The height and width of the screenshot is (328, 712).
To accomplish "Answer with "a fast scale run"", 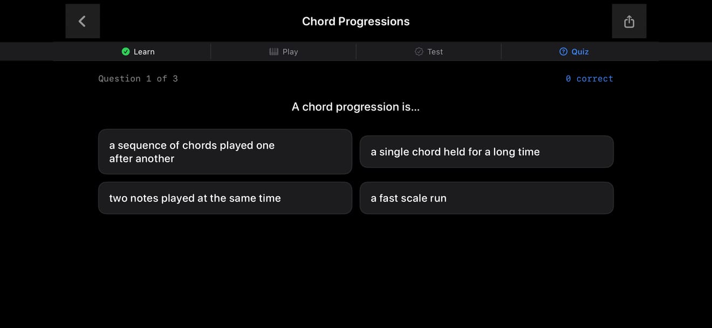I will 487,198.
